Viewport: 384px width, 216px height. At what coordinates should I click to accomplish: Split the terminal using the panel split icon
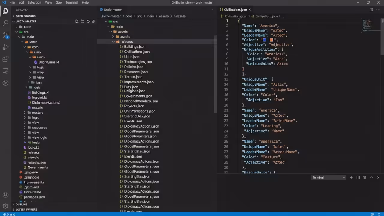(x=358, y=177)
